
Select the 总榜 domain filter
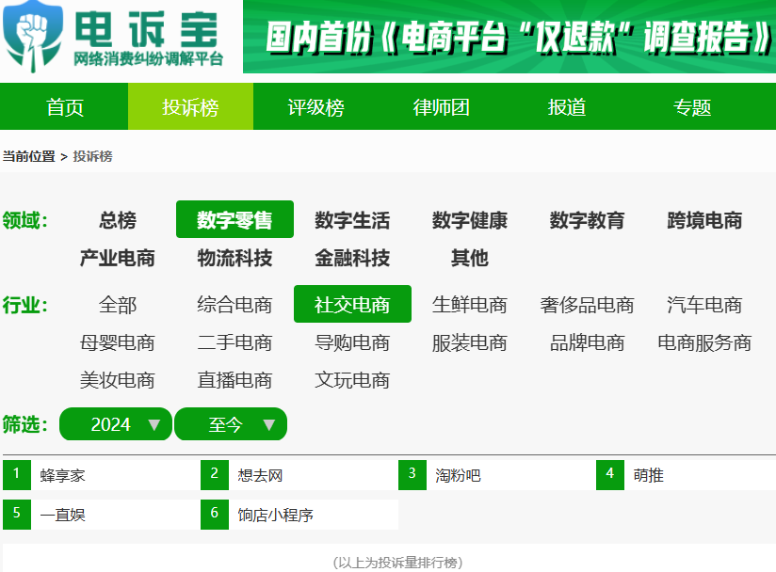point(118,219)
